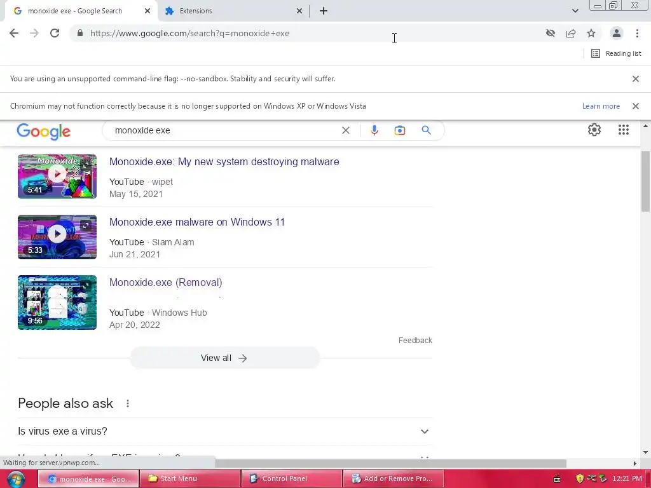Open the Windows Start orb
The height and width of the screenshot is (488, 651).
tap(16, 479)
